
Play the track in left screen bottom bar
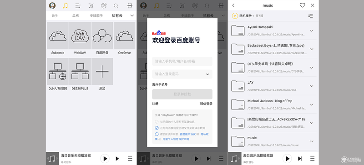(x=105, y=159)
